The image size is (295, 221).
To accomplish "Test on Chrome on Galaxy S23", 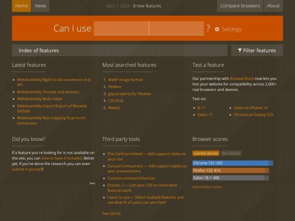I will click(x=253, y=114).
